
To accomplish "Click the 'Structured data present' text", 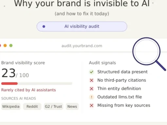I will pyautogui.click(x=122, y=72).
